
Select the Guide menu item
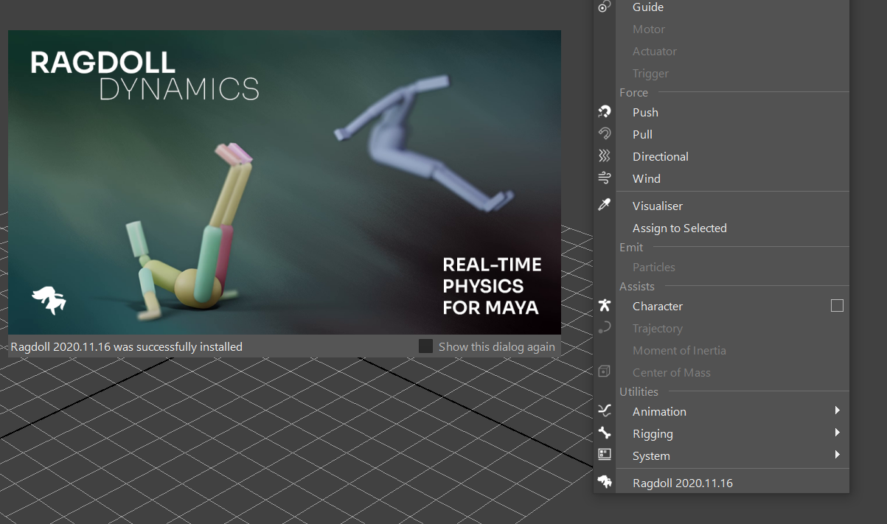[648, 7]
